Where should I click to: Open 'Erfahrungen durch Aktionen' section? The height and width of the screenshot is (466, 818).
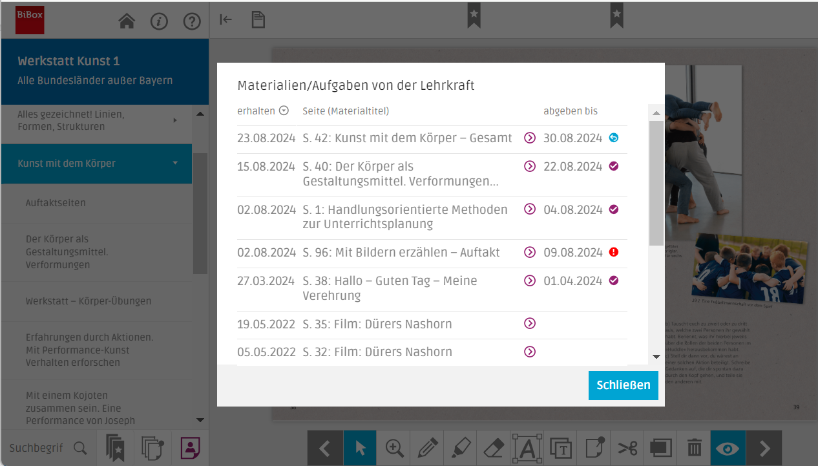pos(97,350)
